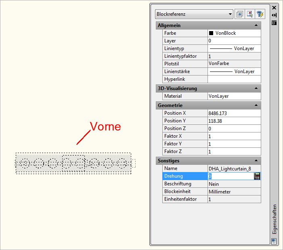This screenshot has width=283, height=250.
Task: Edit the Drehung rotation value field
Action: click(x=230, y=176)
